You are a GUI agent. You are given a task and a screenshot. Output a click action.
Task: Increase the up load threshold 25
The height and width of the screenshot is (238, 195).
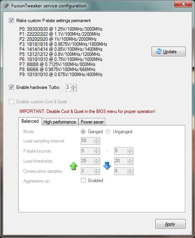97,160
